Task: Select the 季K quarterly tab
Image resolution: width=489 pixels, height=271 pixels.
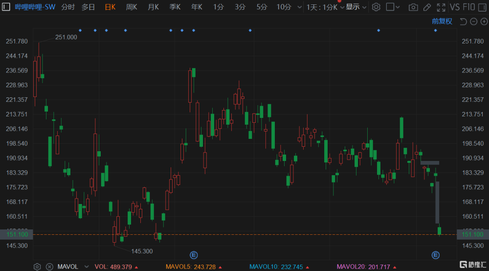Action: (x=175, y=7)
